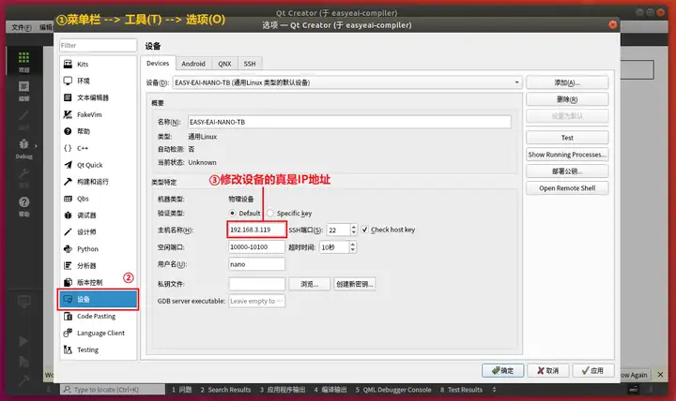Click the 浏览... browse button
This screenshot has height=401, width=676.
click(x=309, y=284)
